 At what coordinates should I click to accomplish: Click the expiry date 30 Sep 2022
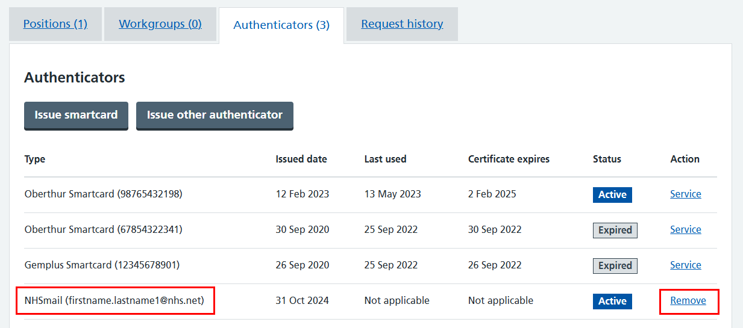(x=495, y=229)
